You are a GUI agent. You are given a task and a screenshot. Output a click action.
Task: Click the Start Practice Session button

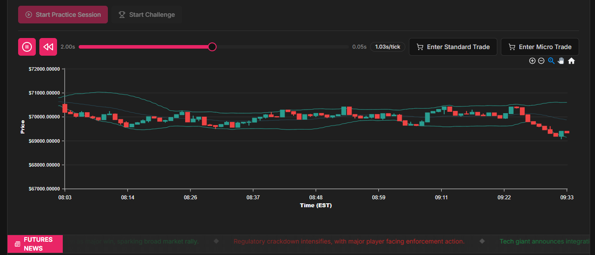pyautogui.click(x=63, y=15)
